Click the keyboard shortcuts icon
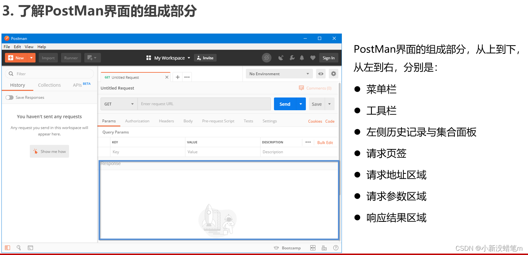 pos(324,248)
